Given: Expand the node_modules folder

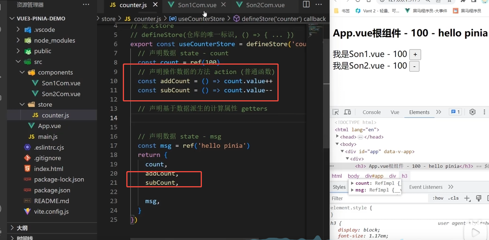Looking at the screenshot, I should point(18,40).
